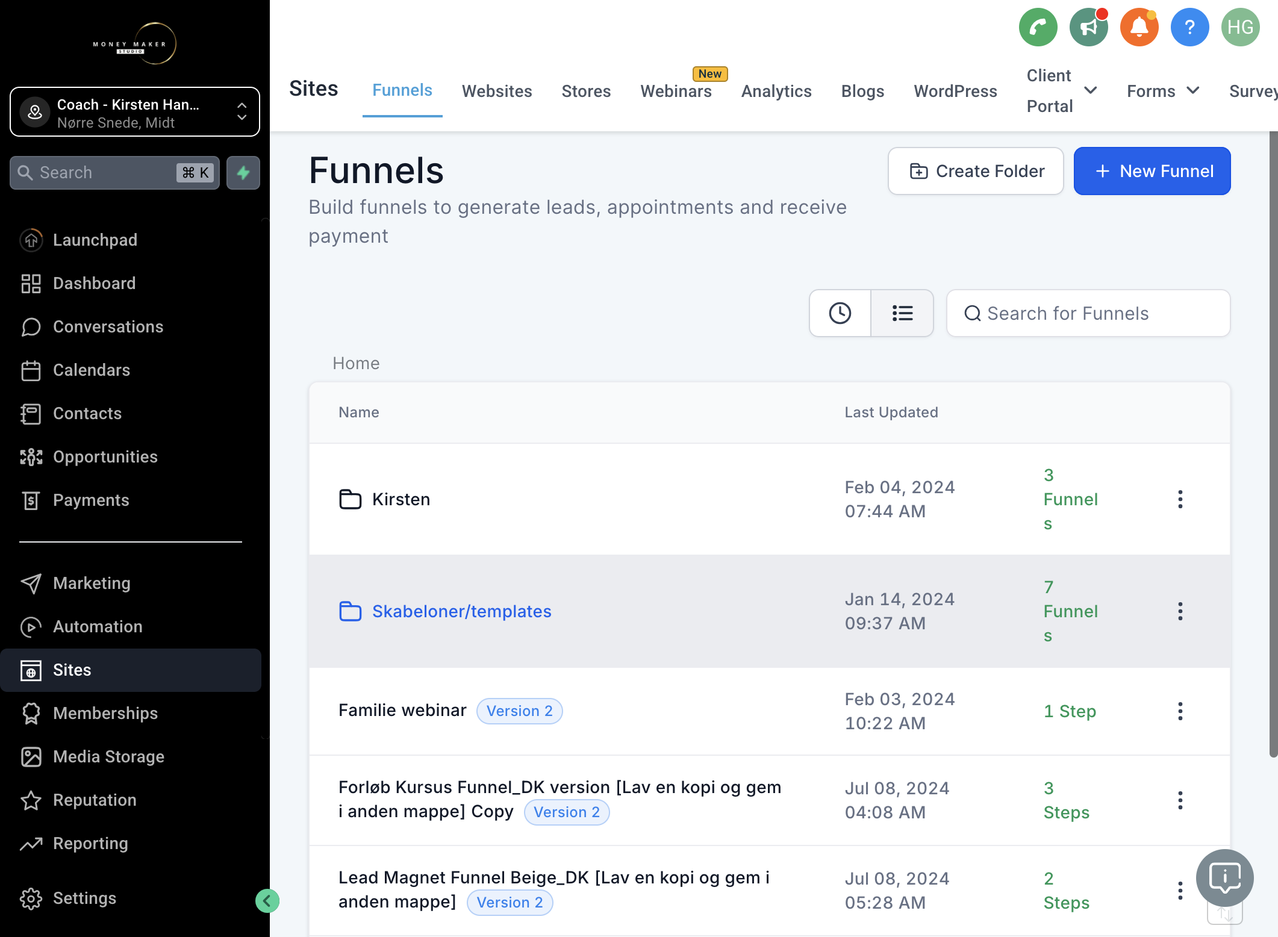
Task: Switch to recent view clock icon
Action: click(840, 313)
